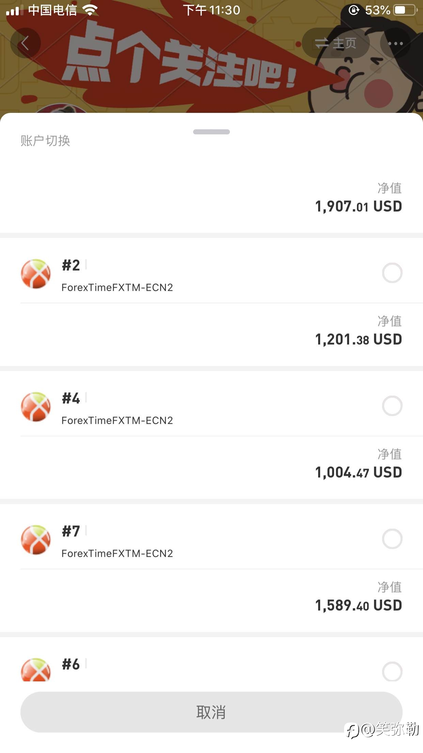Viewport: 423px width, 753px height.
Task: Tap the #4 ForexTimeFXTM-ECN2 account label
Action: point(117,409)
